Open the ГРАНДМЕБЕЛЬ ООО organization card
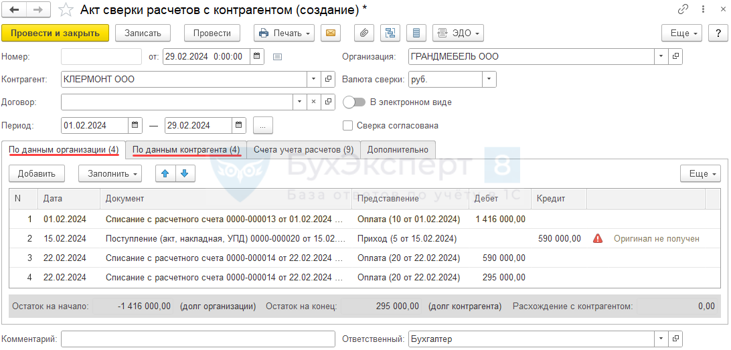731x350 pixels. click(675, 56)
